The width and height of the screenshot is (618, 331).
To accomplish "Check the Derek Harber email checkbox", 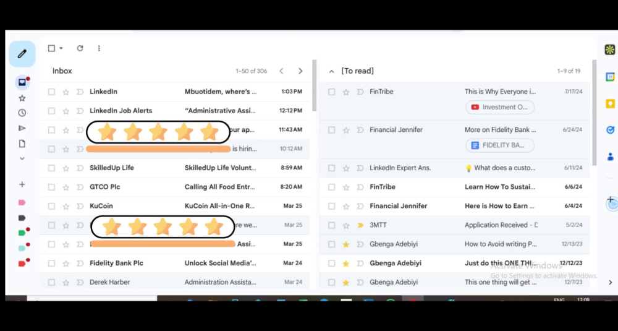I will pyautogui.click(x=52, y=283).
